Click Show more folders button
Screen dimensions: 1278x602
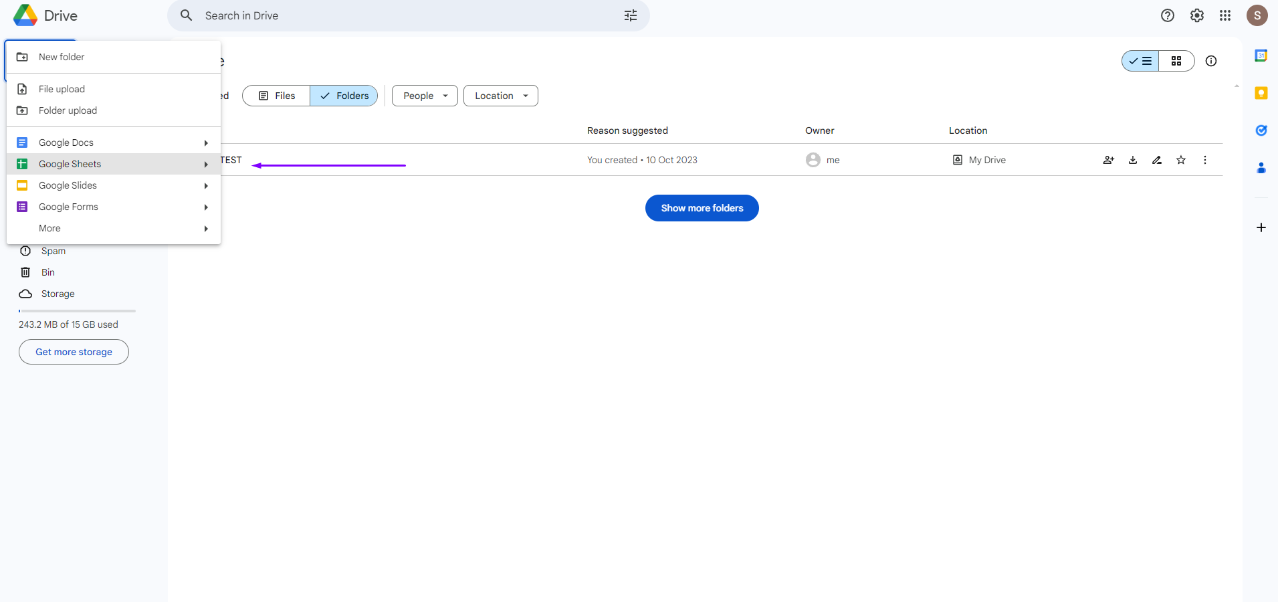tap(702, 208)
